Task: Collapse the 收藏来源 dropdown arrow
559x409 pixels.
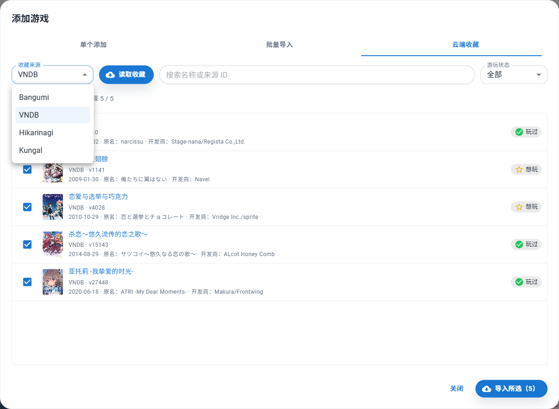Action: (85, 75)
